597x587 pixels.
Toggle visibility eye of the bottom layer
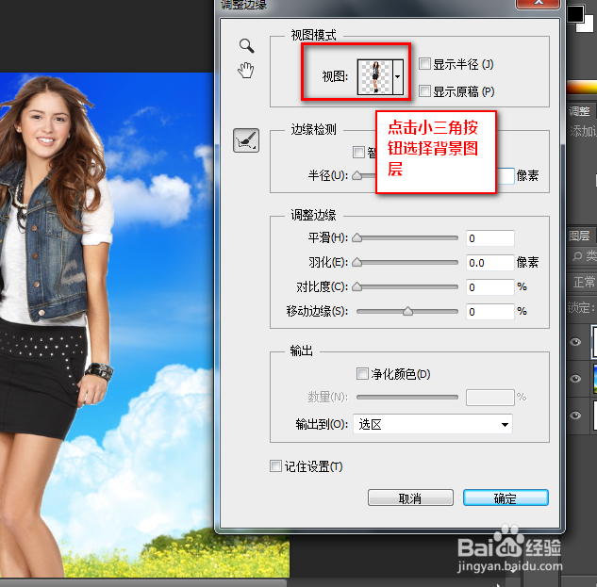575,416
